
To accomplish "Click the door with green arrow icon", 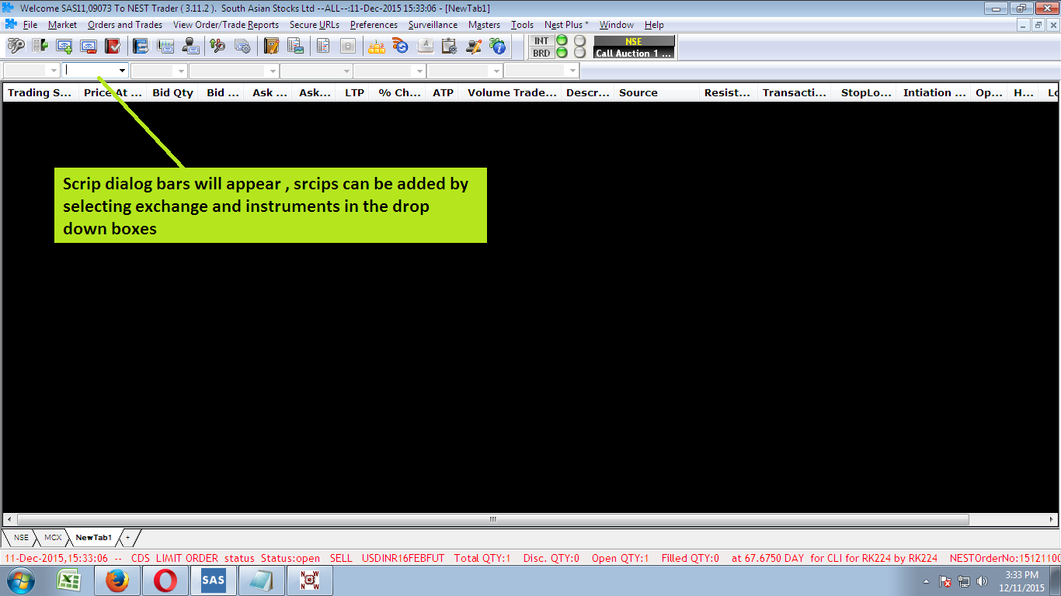I will 40,47.
